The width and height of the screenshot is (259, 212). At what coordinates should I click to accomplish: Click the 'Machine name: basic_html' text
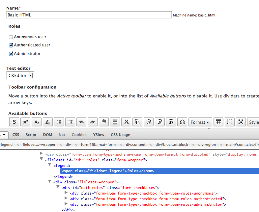[x=194, y=15]
